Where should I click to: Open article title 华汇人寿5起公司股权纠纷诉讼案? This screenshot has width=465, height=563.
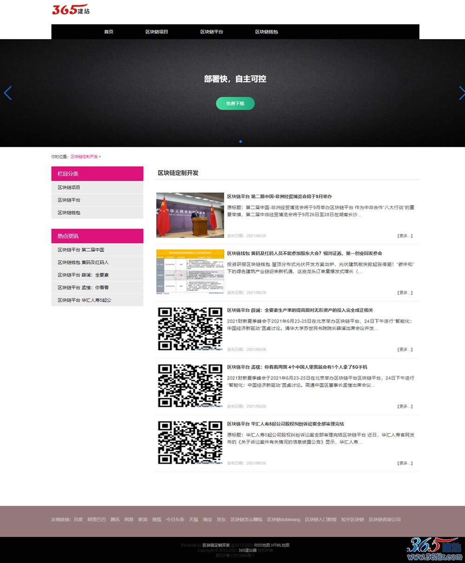point(286,424)
